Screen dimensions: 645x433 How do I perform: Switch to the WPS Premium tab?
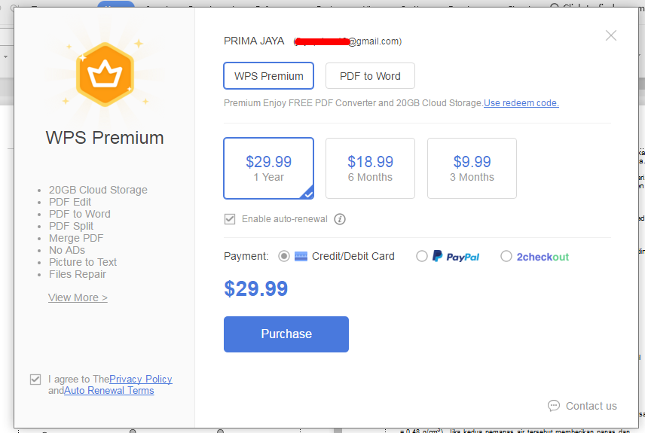coord(268,76)
